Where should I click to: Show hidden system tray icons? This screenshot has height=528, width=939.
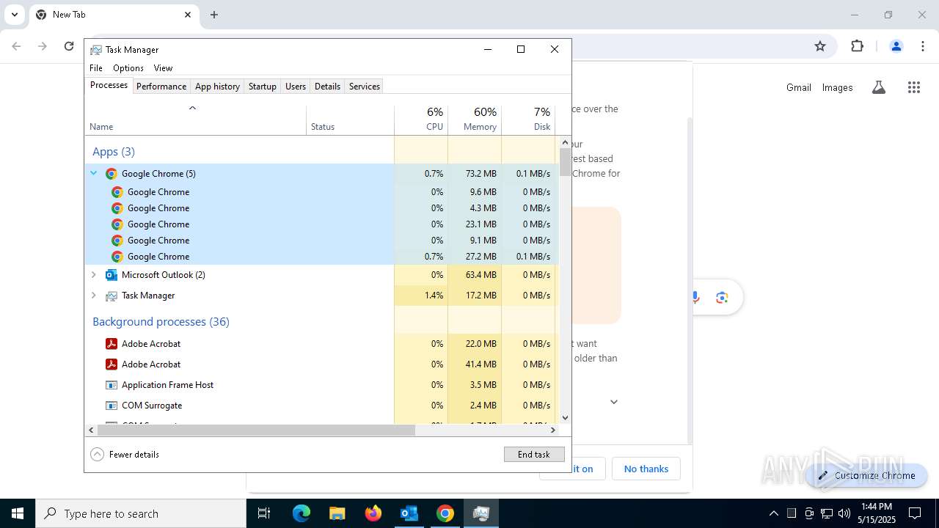tap(773, 513)
